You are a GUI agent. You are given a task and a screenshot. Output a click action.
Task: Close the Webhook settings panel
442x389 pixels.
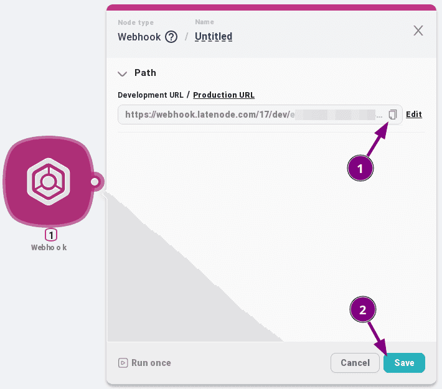(x=418, y=30)
